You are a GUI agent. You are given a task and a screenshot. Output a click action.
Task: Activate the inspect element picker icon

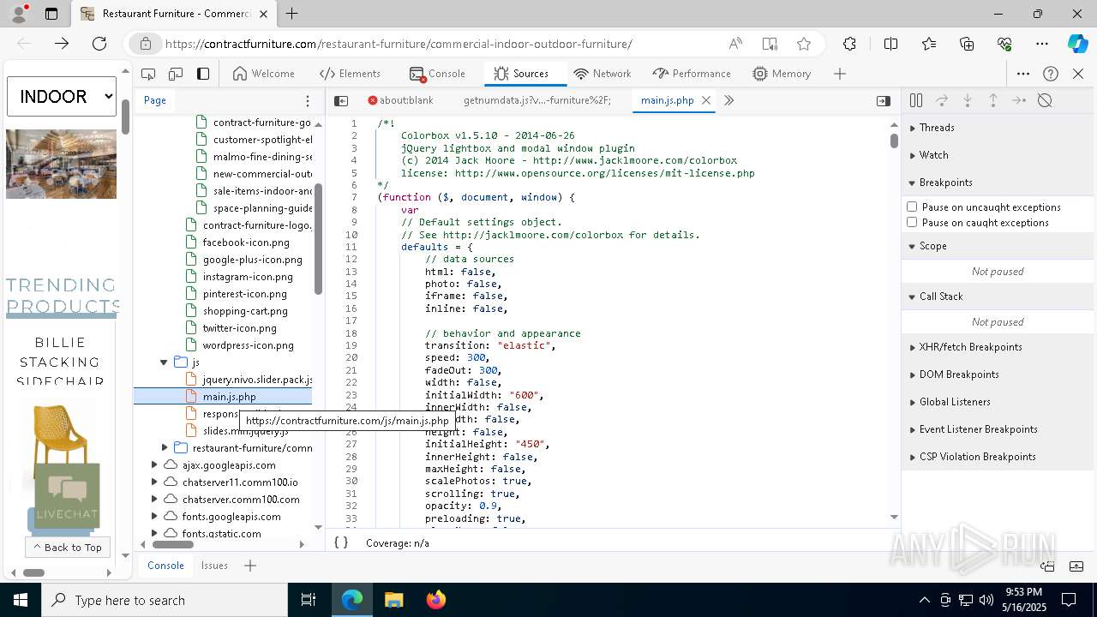pyautogui.click(x=148, y=74)
